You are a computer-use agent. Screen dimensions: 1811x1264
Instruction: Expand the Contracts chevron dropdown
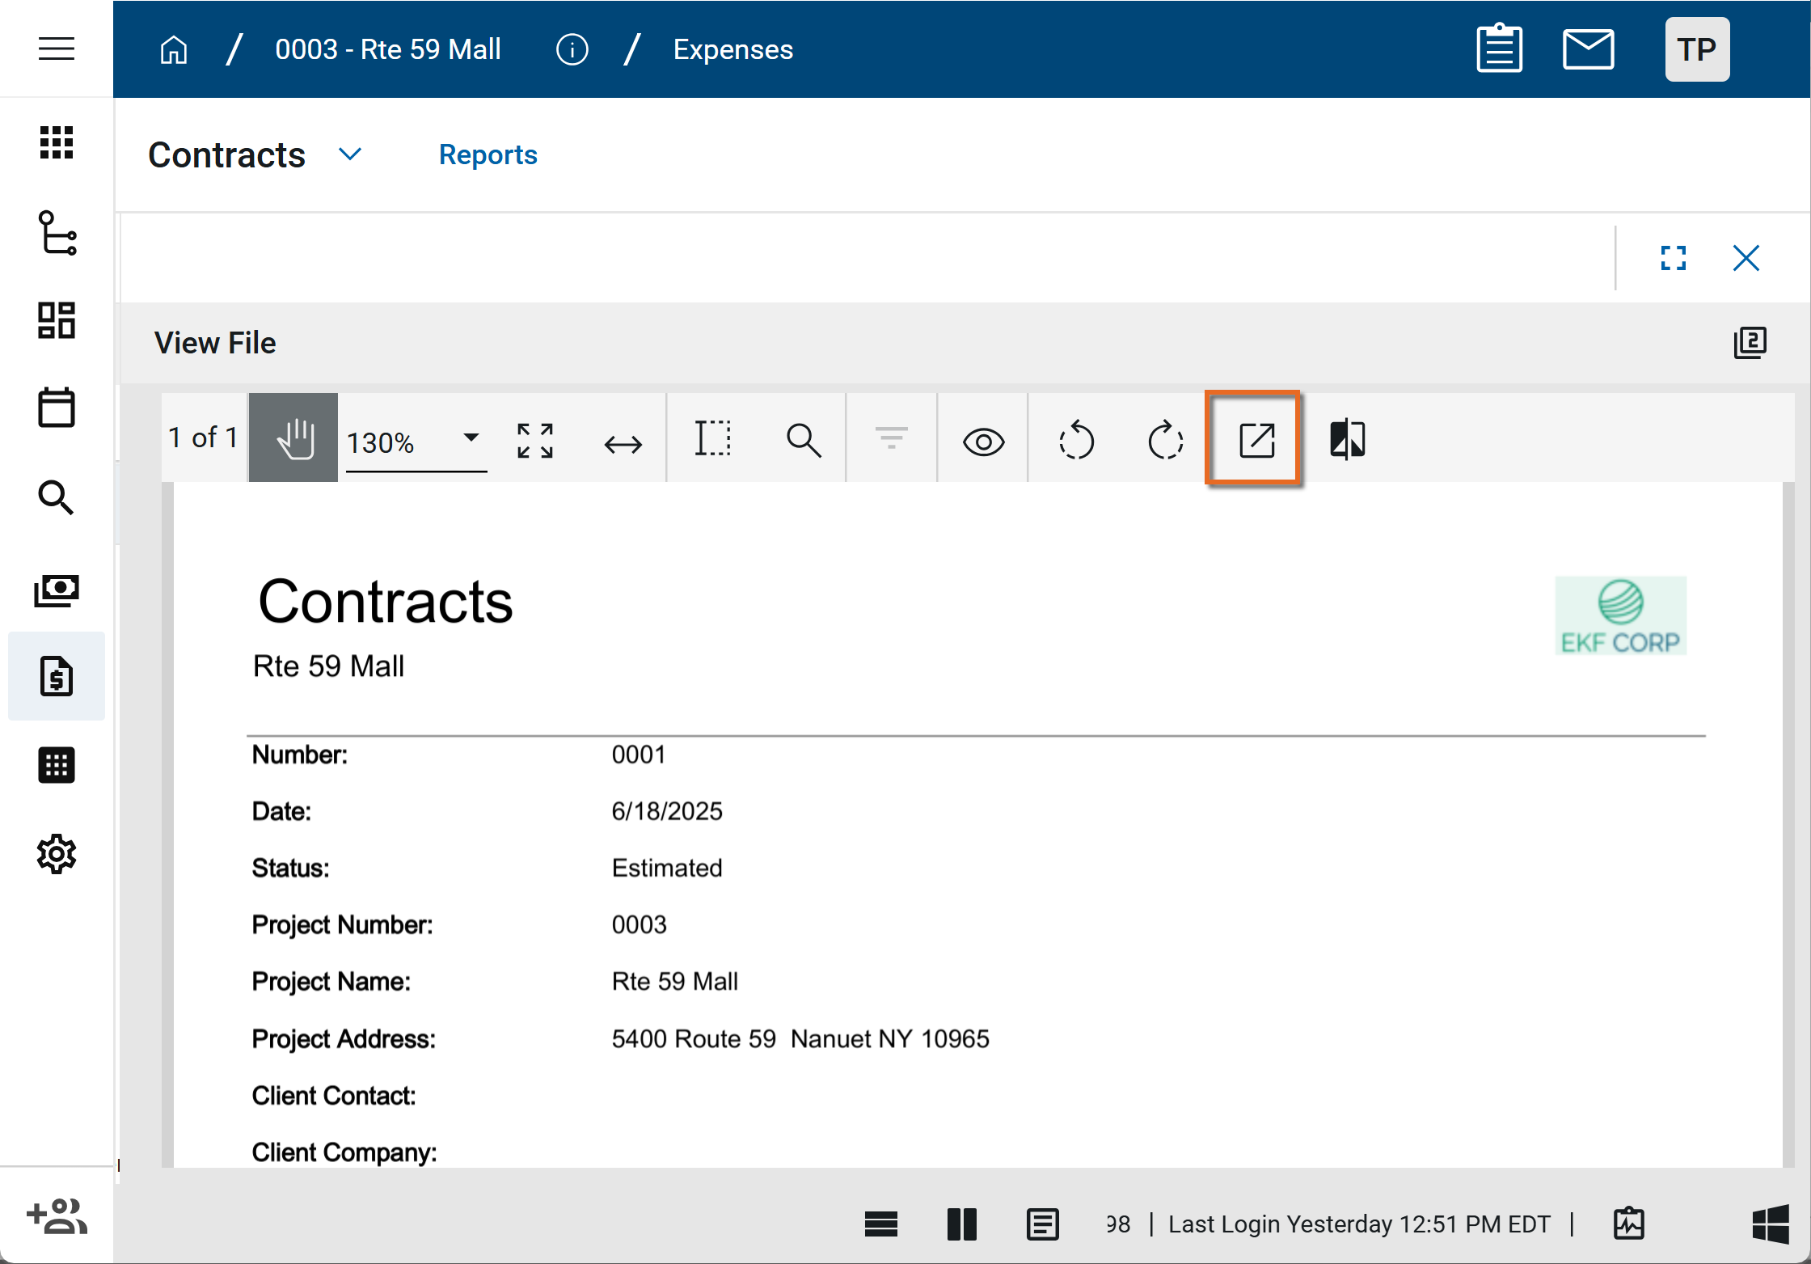point(350,154)
